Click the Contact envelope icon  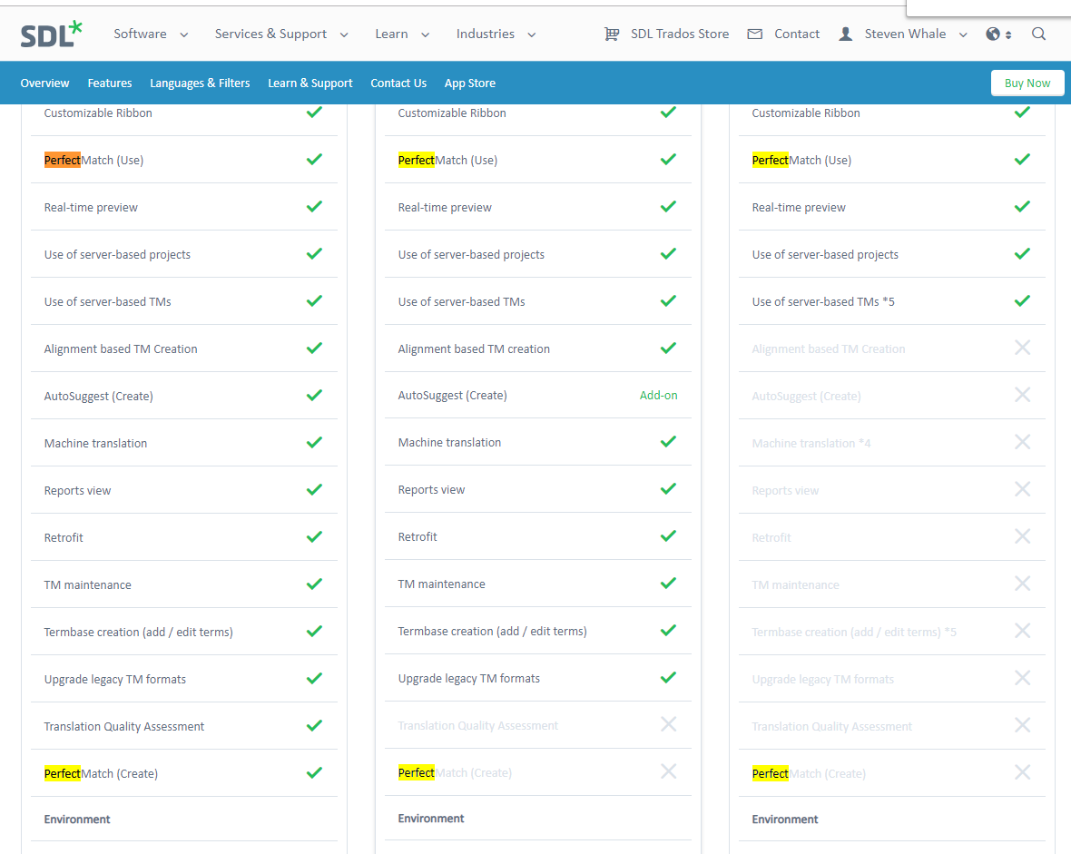tap(754, 34)
